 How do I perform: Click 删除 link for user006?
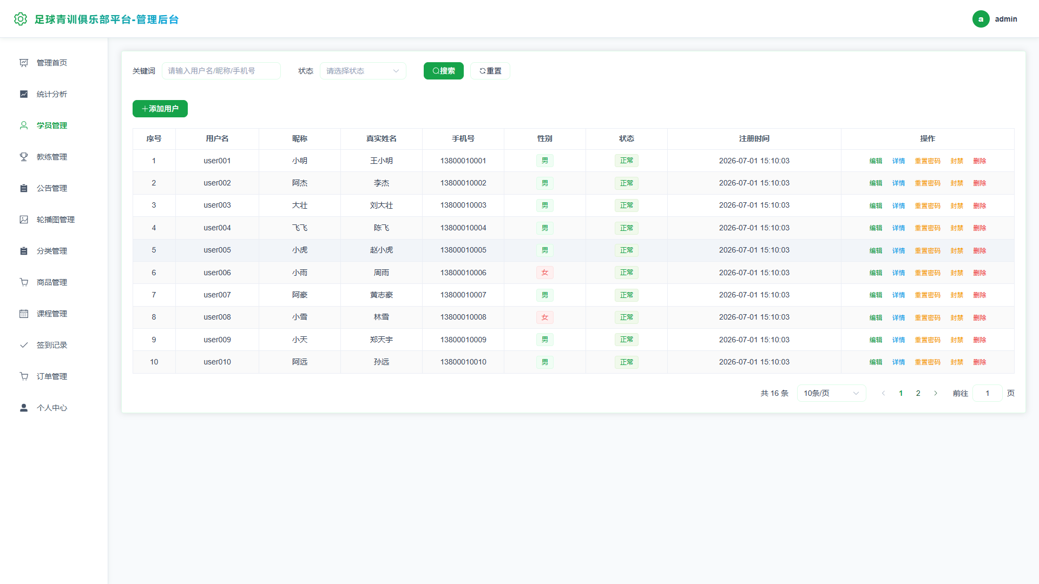pos(979,273)
